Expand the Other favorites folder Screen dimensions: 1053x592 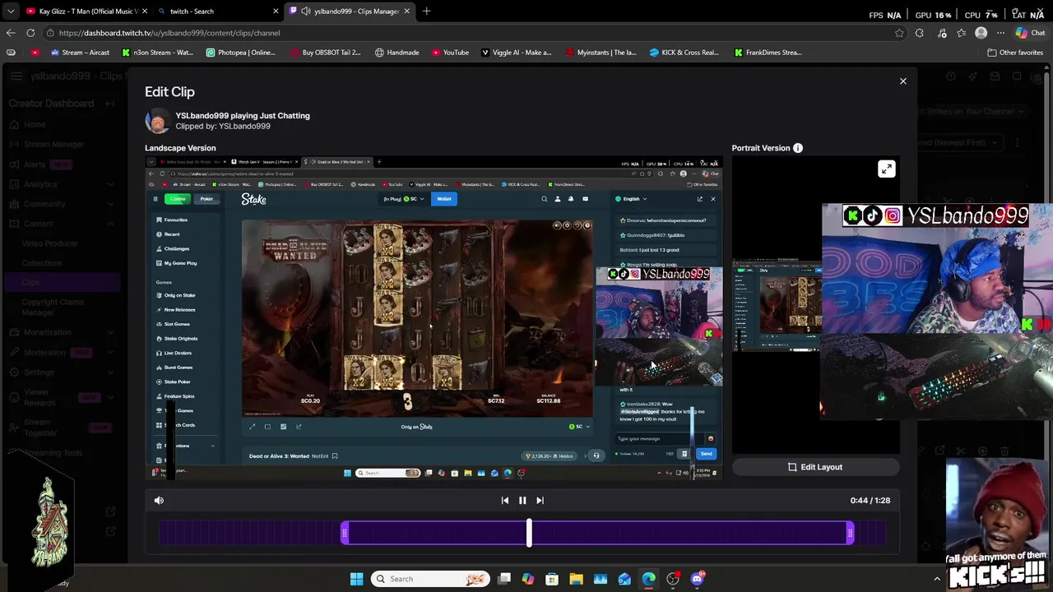1015,53
